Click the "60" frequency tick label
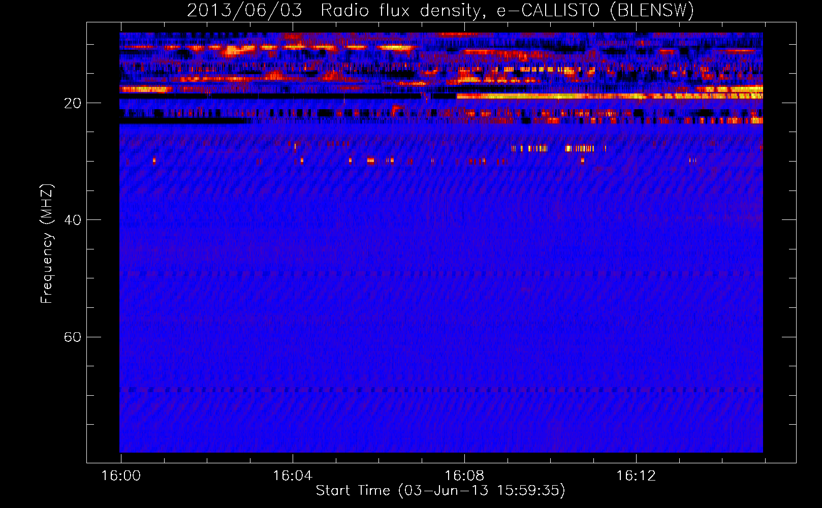The image size is (822, 508). coord(72,337)
